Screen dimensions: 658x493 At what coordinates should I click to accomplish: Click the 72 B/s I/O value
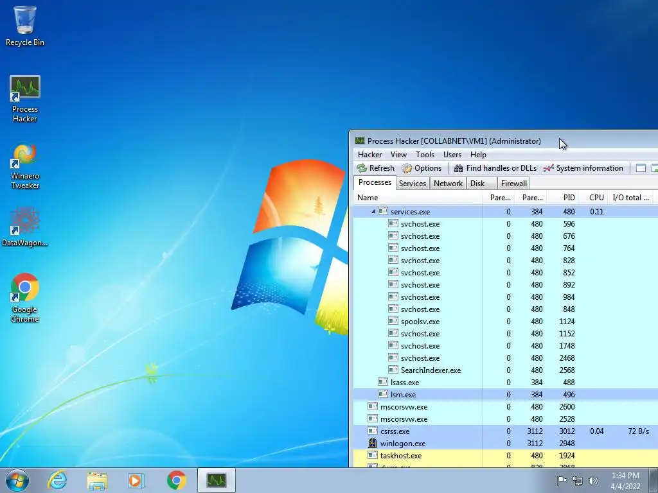638,431
